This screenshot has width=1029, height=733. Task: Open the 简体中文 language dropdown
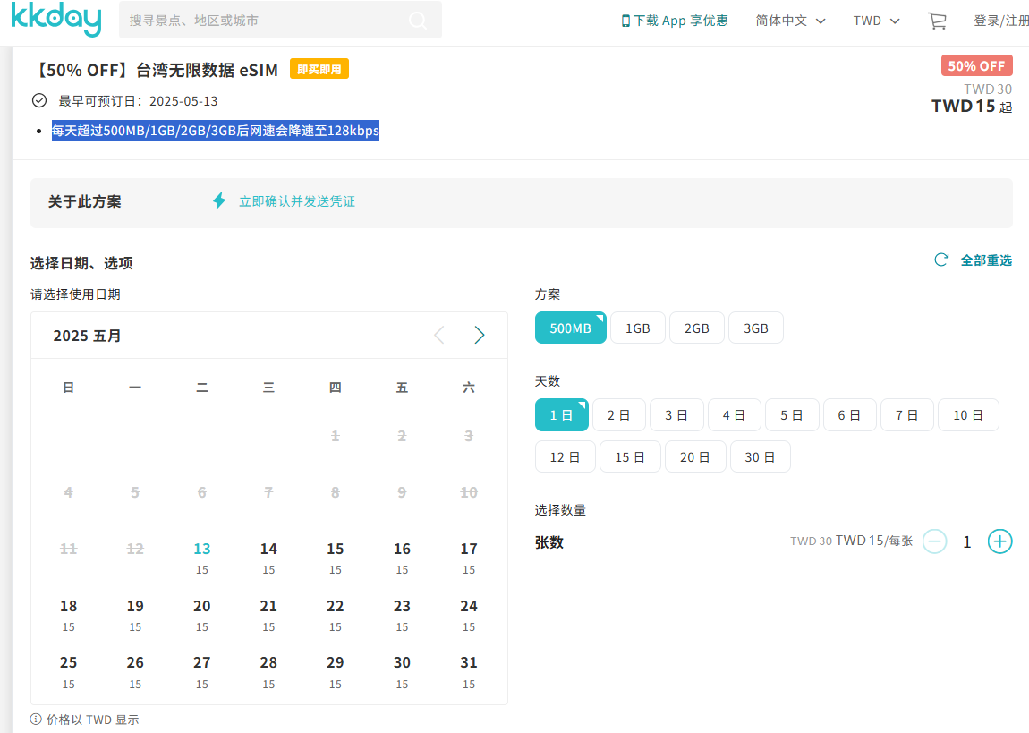click(x=791, y=20)
